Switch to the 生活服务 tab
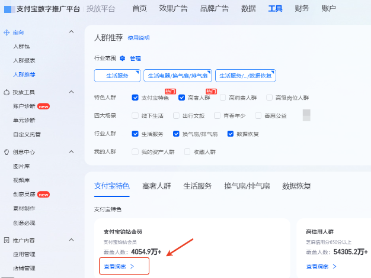 click(197, 186)
